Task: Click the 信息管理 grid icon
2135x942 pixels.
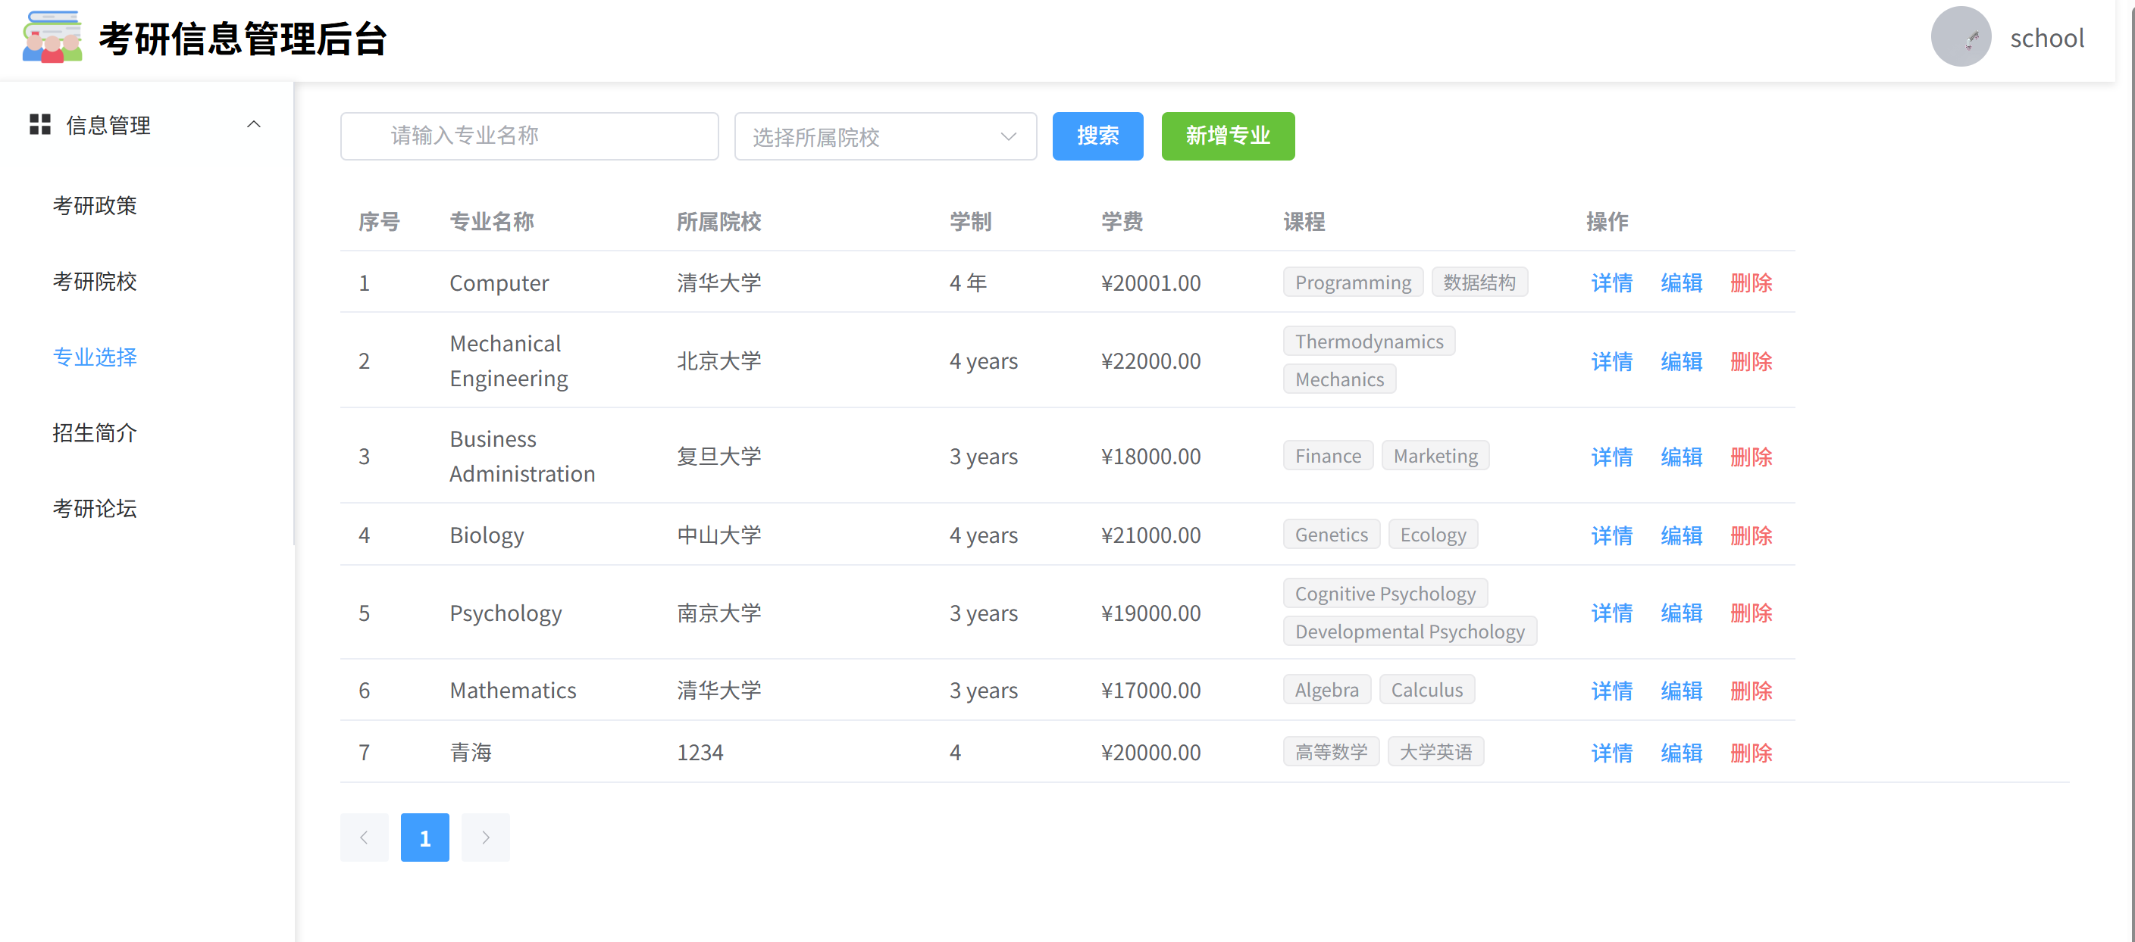Action: click(x=39, y=124)
